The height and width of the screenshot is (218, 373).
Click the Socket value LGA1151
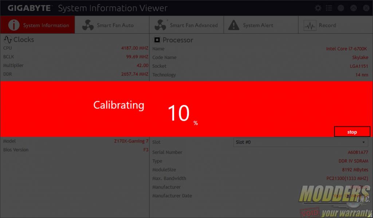(359, 66)
